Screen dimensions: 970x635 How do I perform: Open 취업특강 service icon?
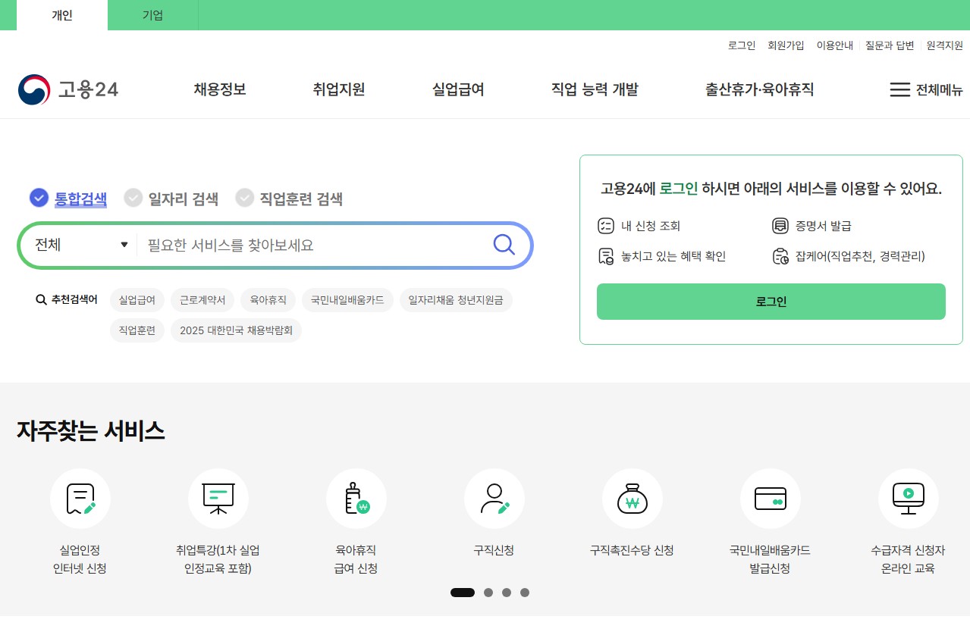(x=218, y=499)
